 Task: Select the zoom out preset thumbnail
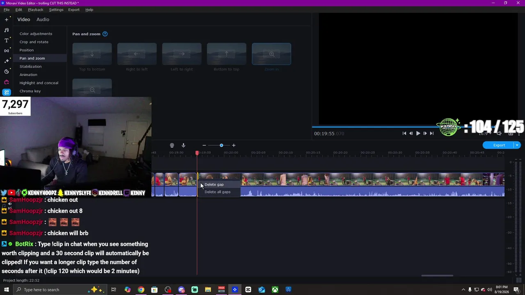click(92, 88)
